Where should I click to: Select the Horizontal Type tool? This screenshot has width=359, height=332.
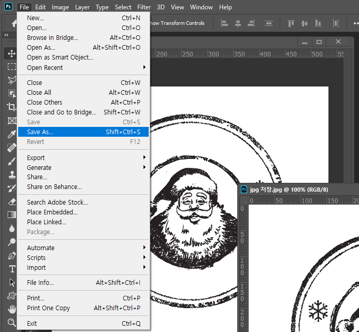coord(11,269)
